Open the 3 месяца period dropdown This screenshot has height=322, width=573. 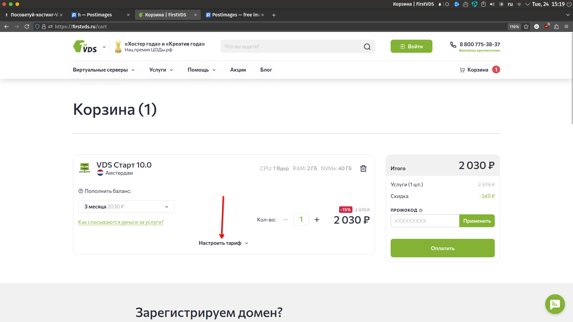click(126, 207)
